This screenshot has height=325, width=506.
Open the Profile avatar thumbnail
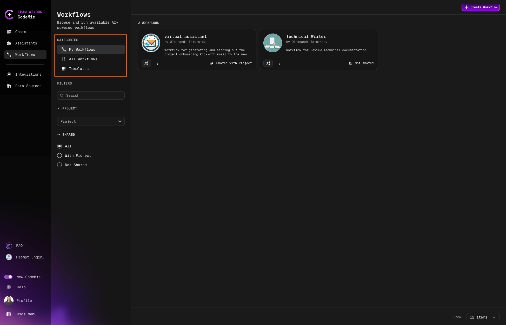pos(9,301)
